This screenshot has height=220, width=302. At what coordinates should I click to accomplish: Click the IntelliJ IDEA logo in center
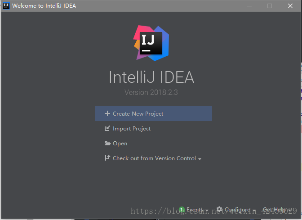point(151,43)
